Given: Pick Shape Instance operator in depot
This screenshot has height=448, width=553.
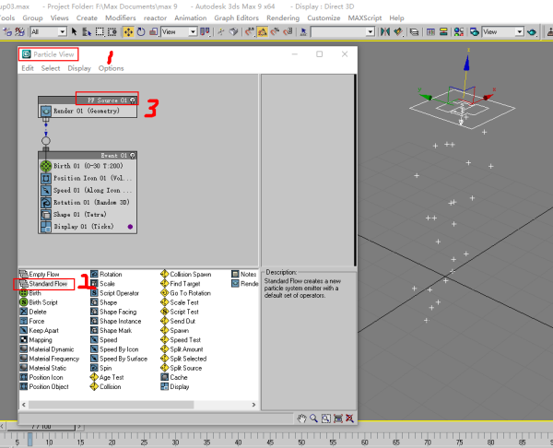Looking at the screenshot, I should (x=116, y=321).
